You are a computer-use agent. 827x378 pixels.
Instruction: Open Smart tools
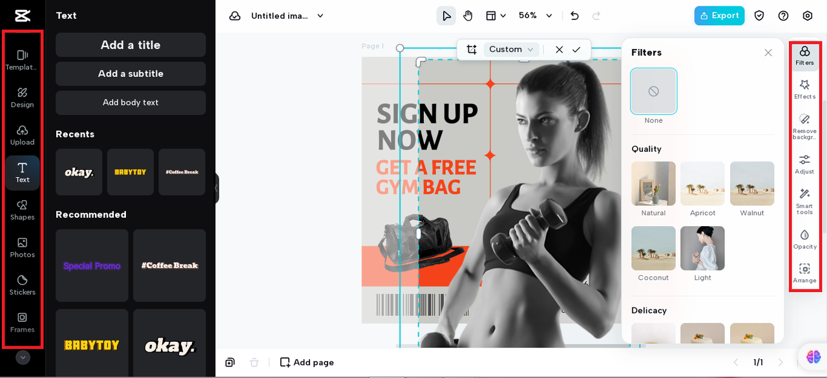point(804,200)
